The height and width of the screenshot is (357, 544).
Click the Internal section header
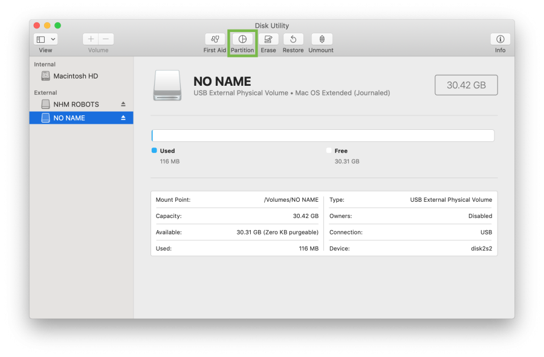point(45,65)
